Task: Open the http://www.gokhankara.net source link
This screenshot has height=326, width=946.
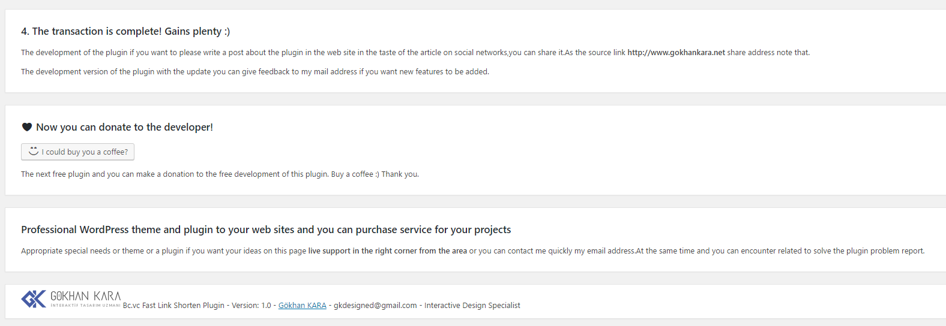Action: [676, 53]
